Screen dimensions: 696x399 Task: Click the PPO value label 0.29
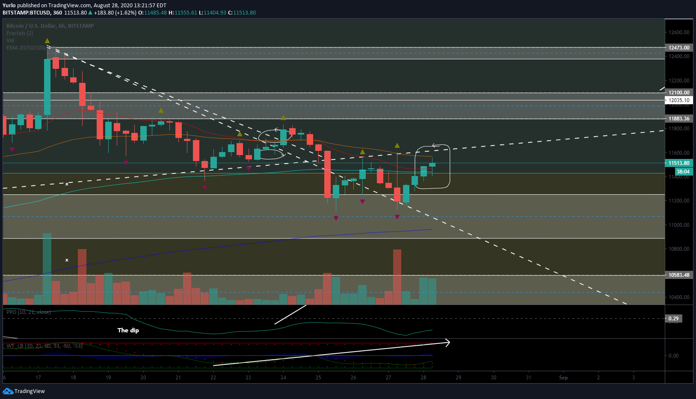click(x=674, y=319)
